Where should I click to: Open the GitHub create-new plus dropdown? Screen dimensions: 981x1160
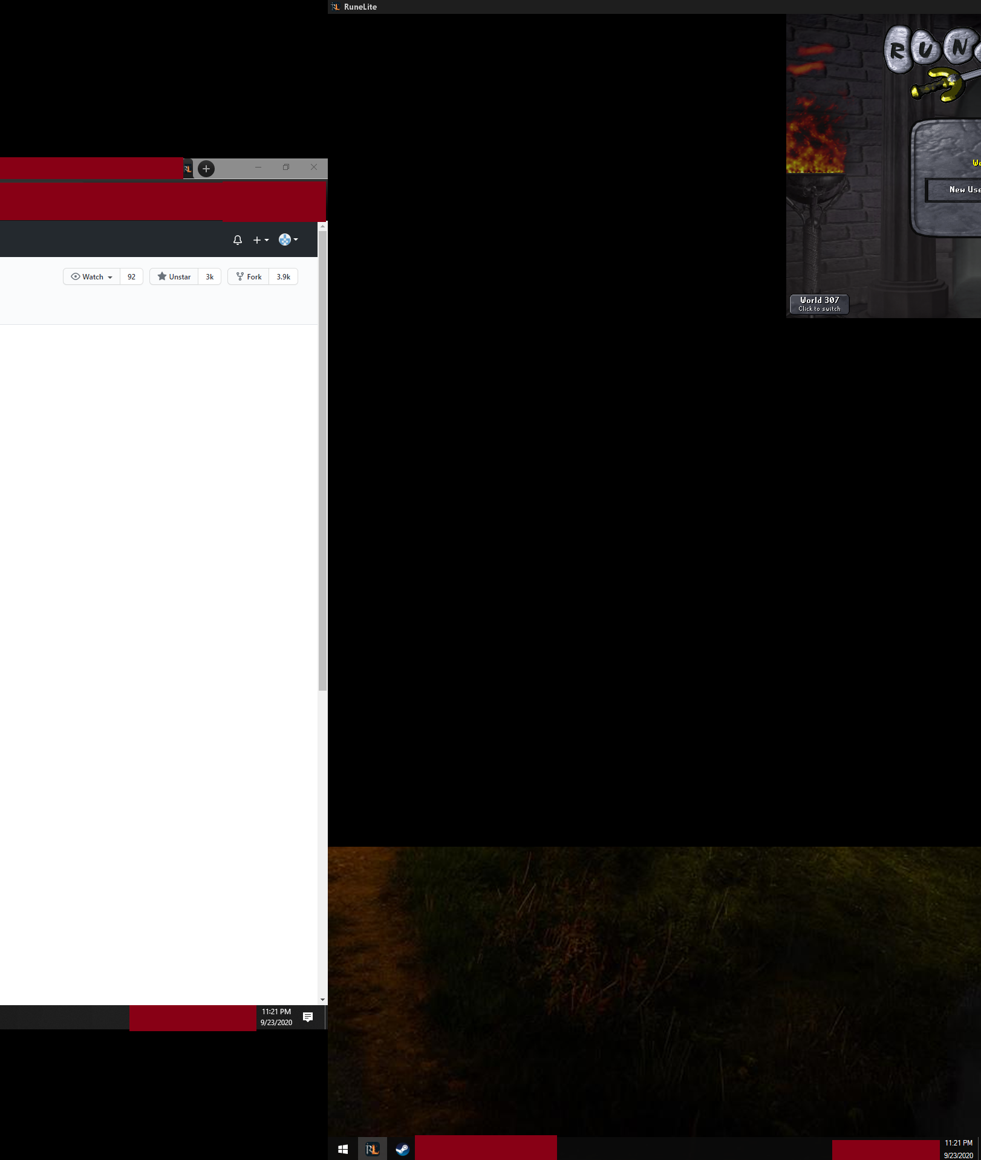pos(260,239)
